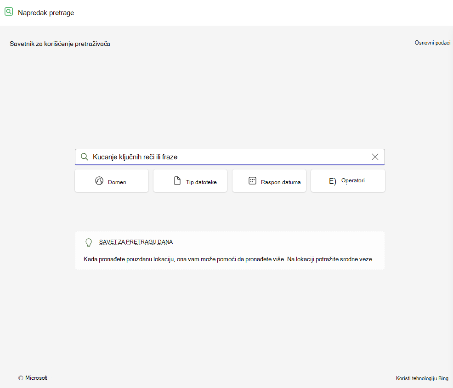The image size is (453, 388).
Task: Click the calendar icon on Raspon datuma
Action: pos(252,181)
